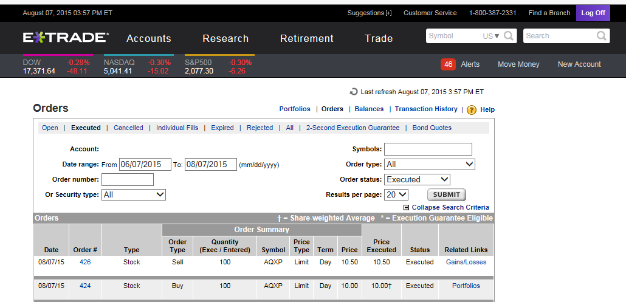Open the Security type dropdown
Image resolution: width=626 pixels, height=302 pixels.
point(133,194)
